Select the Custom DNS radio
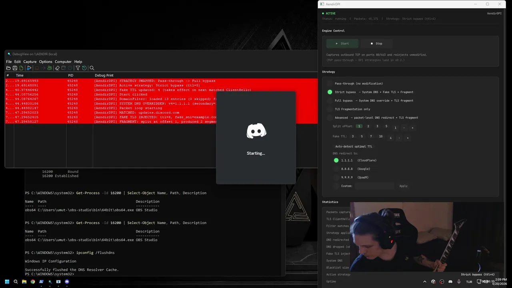 click(336, 186)
